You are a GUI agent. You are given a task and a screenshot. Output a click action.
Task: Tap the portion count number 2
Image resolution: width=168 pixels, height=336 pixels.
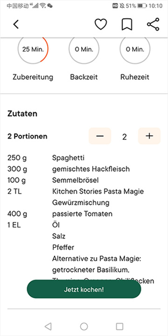point(125,137)
